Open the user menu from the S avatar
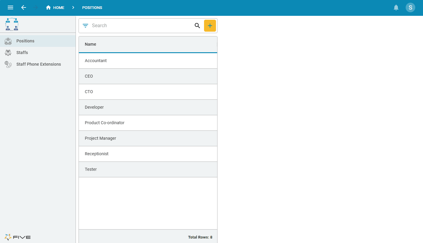 (410, 7)
